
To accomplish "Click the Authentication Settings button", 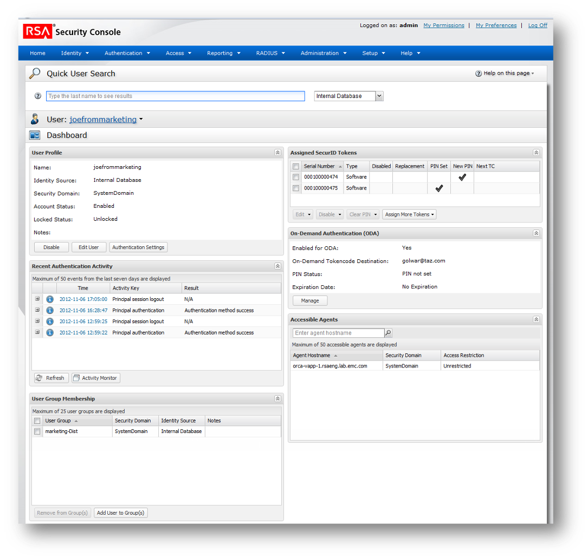I will pos(138,247).
